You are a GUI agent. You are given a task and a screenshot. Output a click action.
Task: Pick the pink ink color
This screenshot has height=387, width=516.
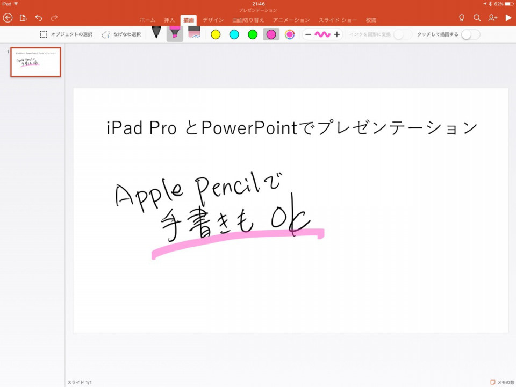click(x=271, y=34)
